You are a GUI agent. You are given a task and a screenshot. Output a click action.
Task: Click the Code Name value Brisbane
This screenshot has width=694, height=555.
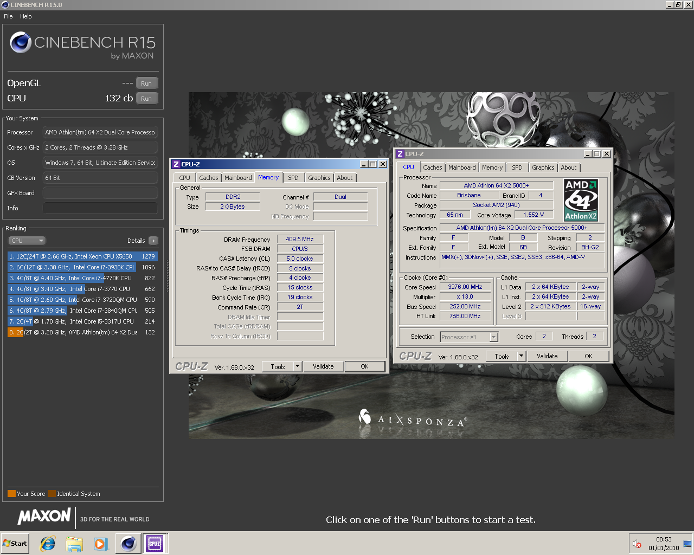469,195
